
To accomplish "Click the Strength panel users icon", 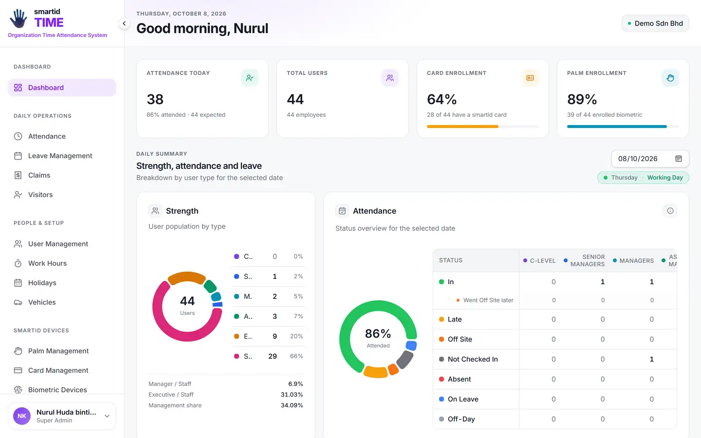I will click(155, 211).
